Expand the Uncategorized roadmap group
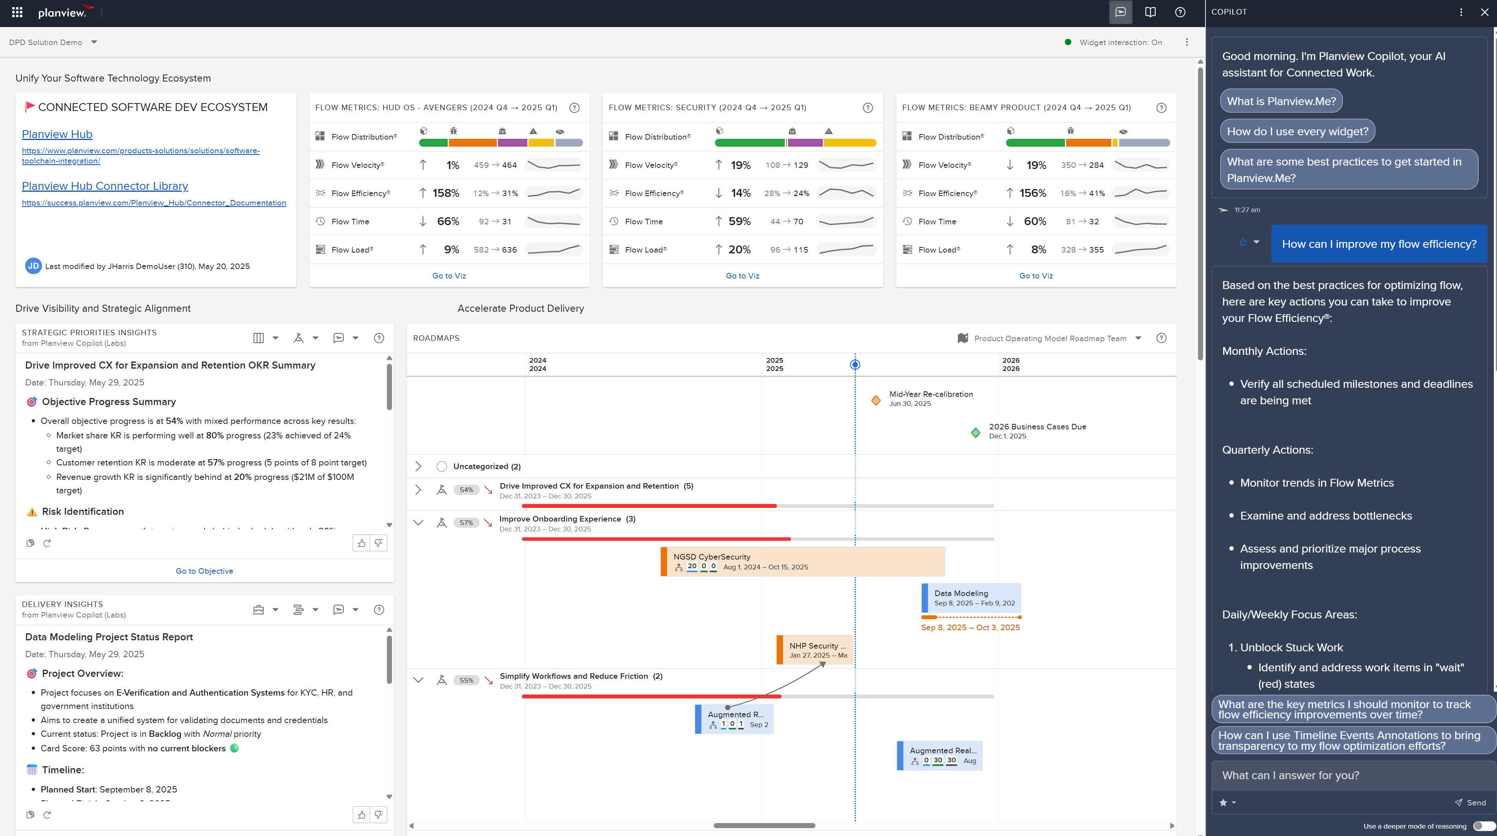Image resolution: width=1497 pixels, height=836 pixels. pos(418,466)
